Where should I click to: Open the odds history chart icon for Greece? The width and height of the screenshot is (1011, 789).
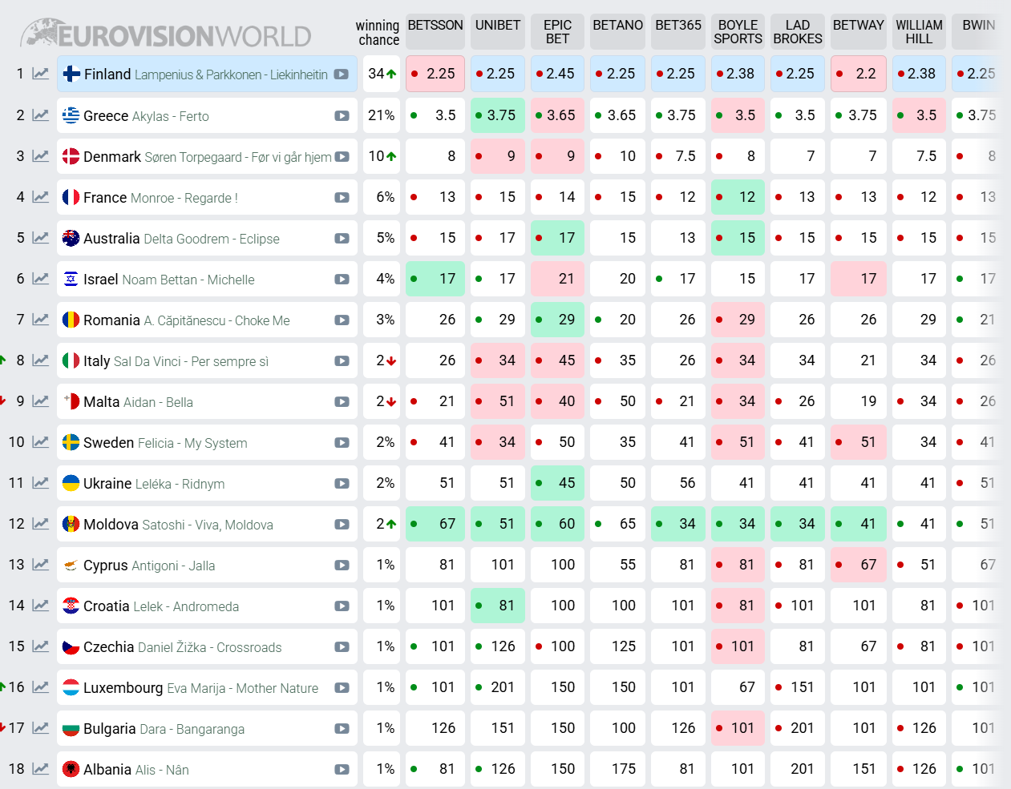click(x=41, y=115)
